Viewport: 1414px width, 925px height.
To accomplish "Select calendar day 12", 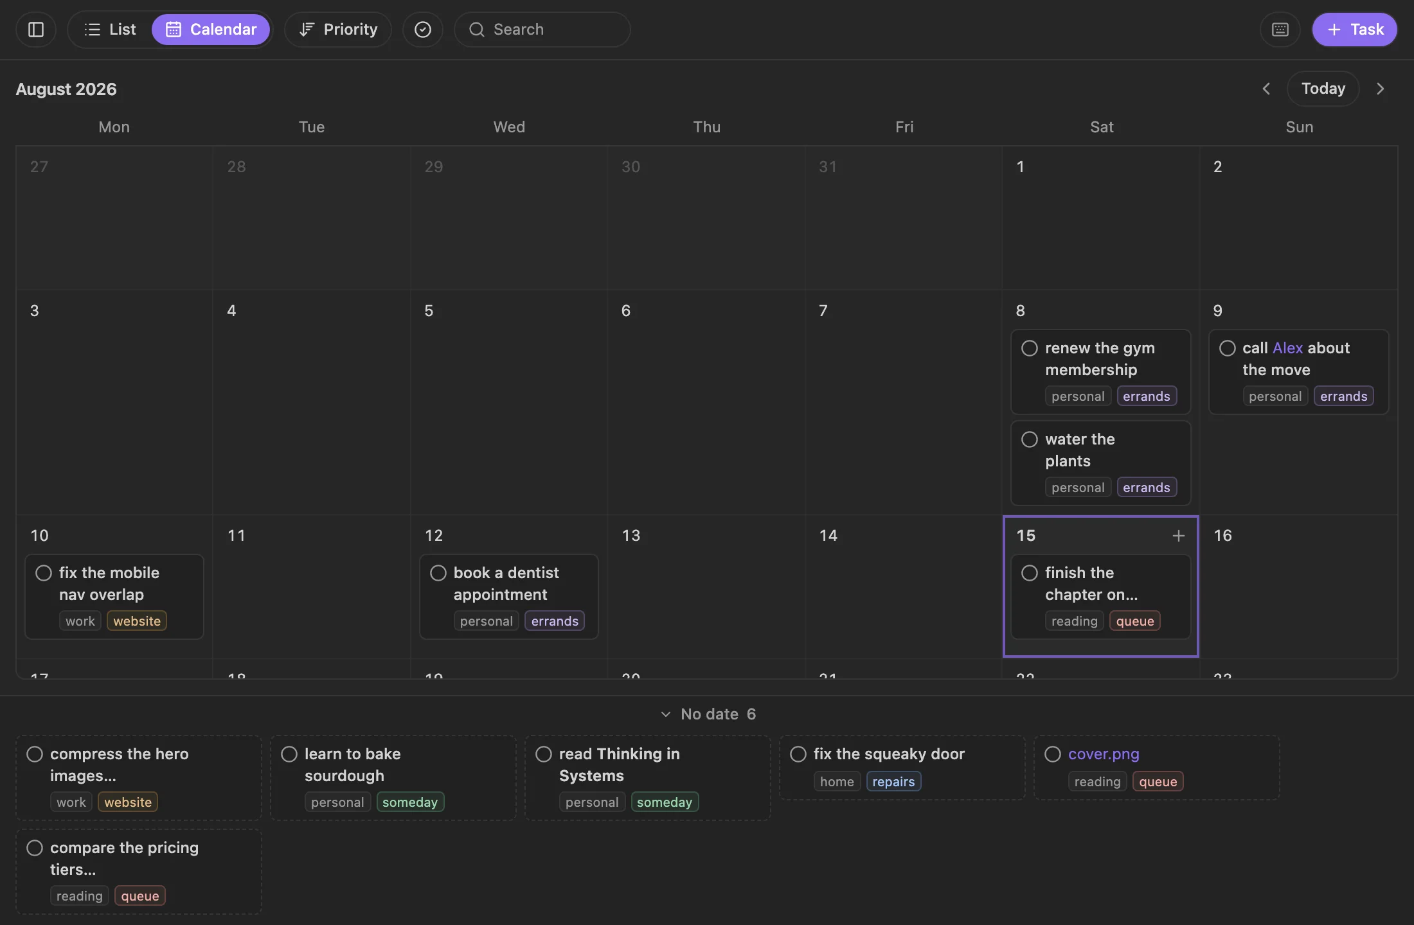I will [508, 586].
